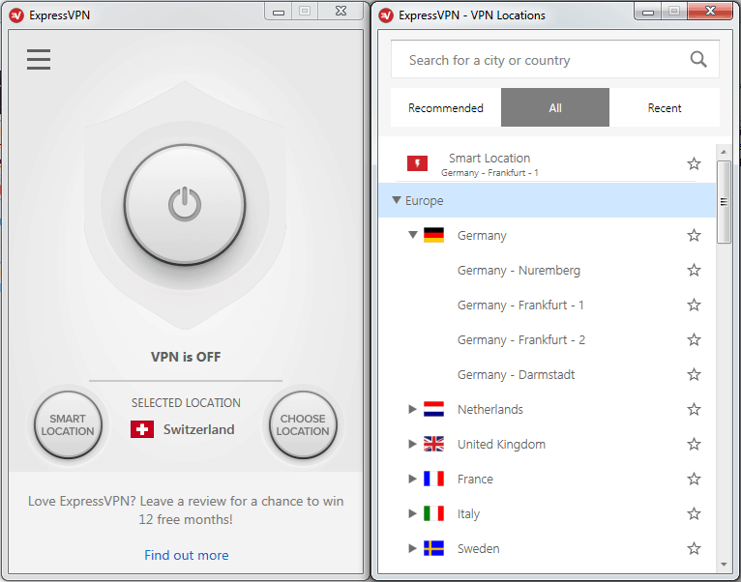Click the Sweden flag icon

point(433,548)
